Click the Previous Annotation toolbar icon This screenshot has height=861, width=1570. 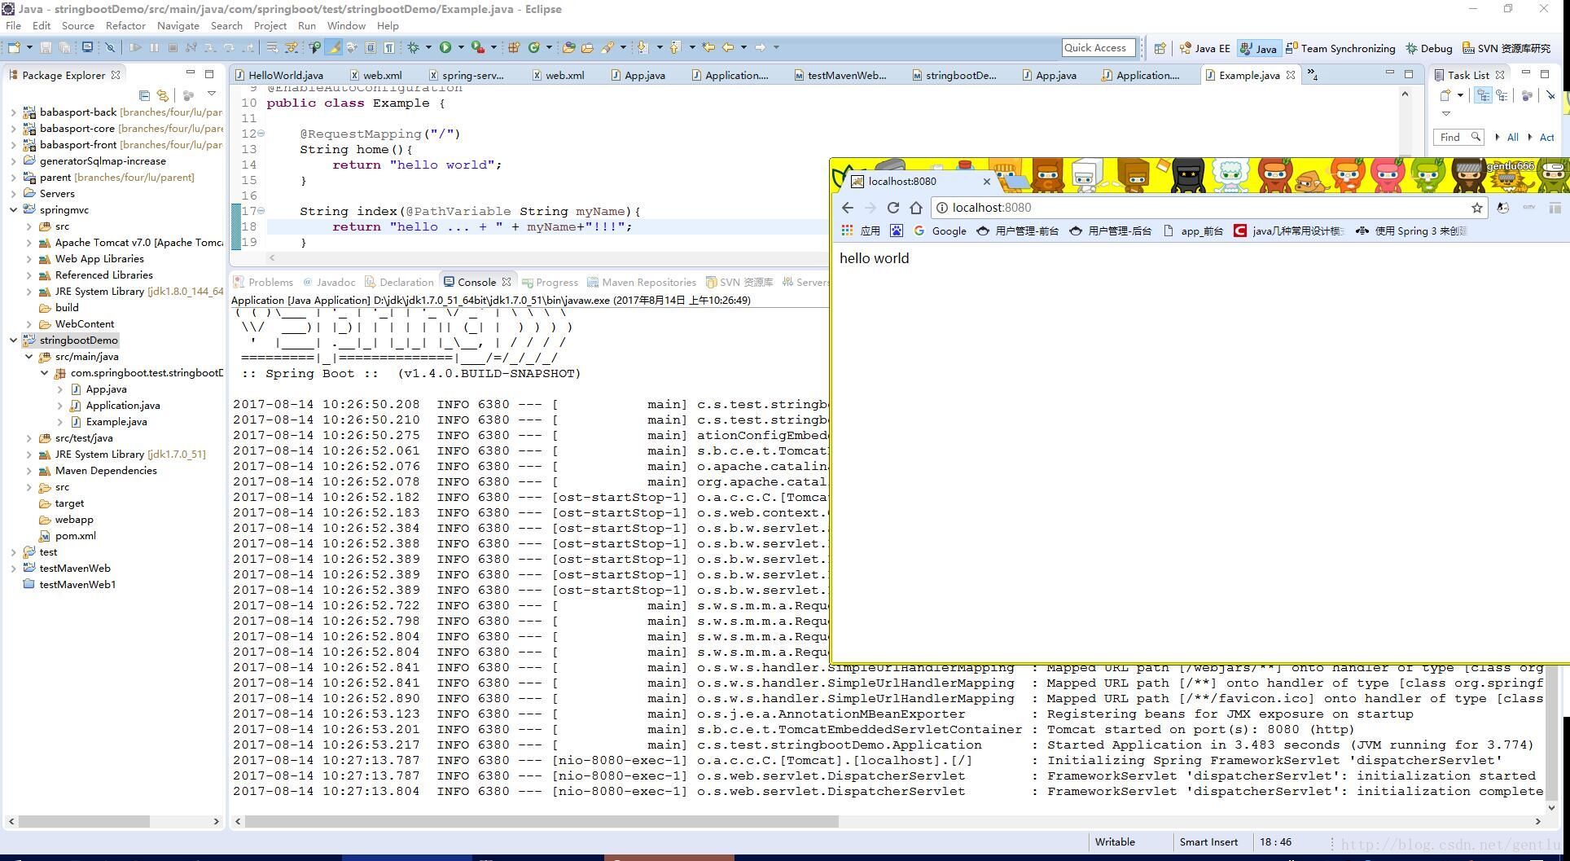[x=675, y=47]
